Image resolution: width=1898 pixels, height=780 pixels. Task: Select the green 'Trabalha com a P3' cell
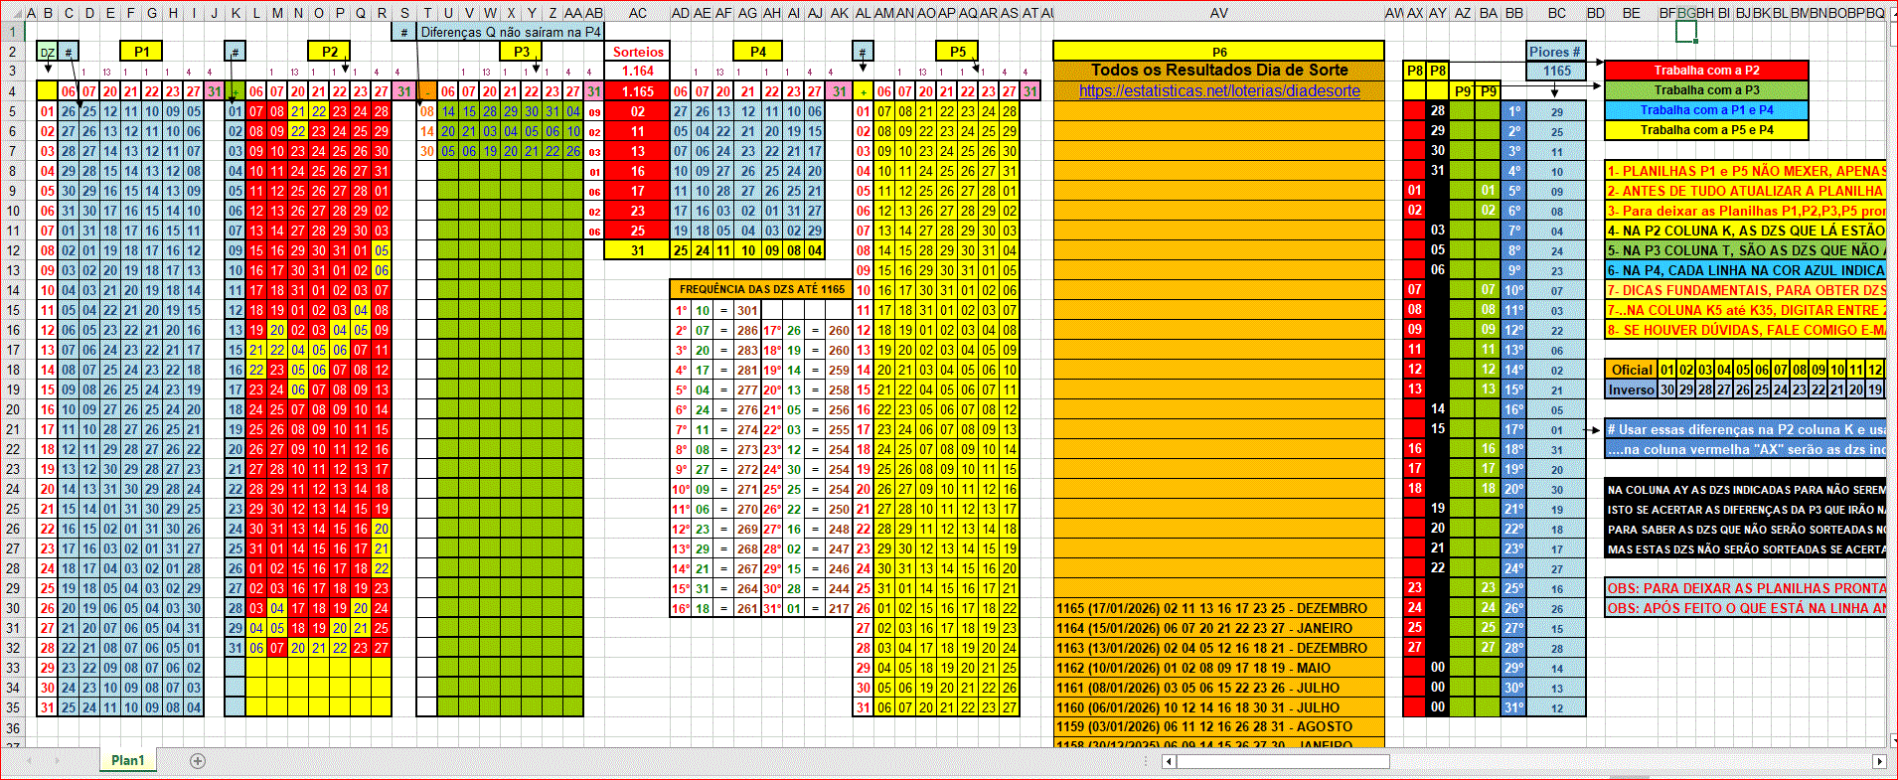coord(1705,90)
